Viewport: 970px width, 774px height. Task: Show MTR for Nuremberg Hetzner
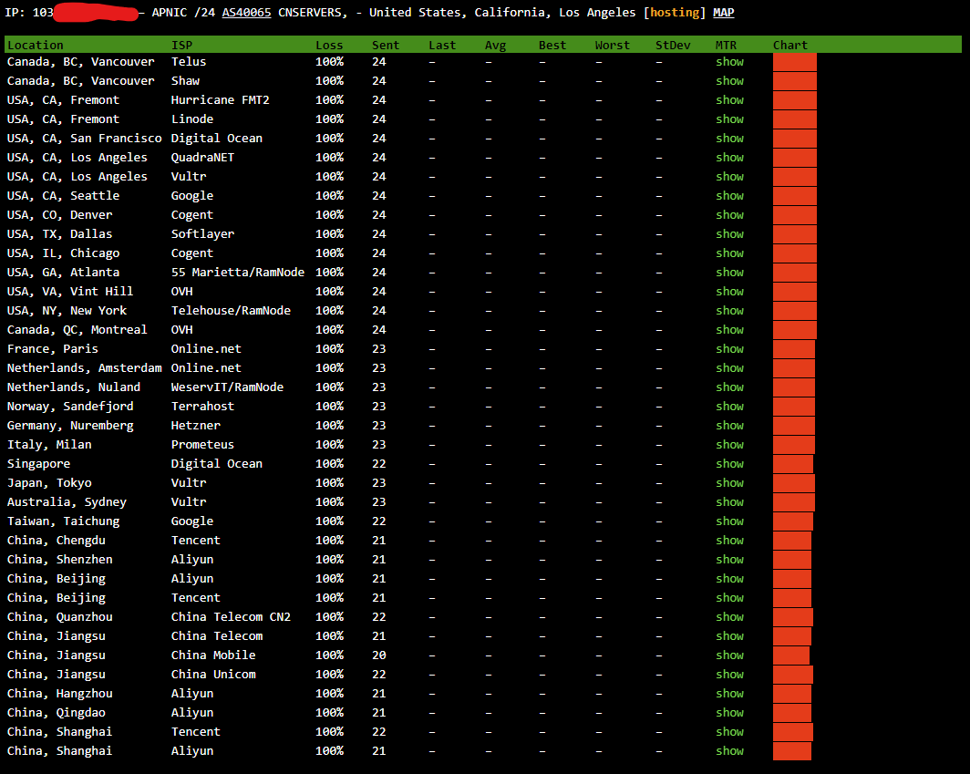tap(730, 427)
